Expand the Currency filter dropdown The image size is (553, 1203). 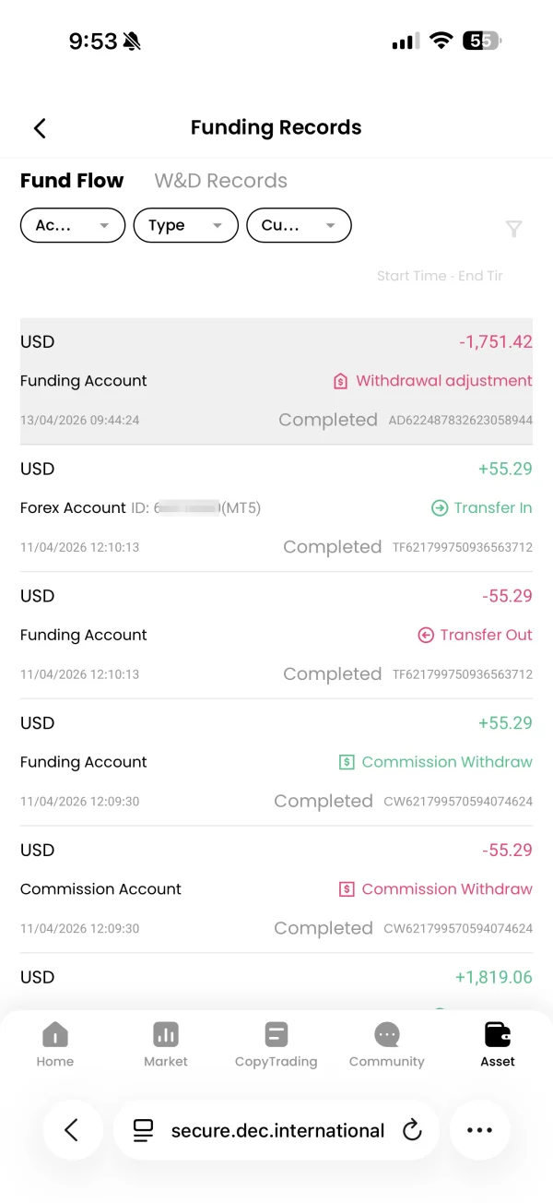coord(299,225)
